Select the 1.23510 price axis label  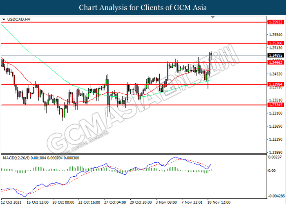click(x=276, y=100)
